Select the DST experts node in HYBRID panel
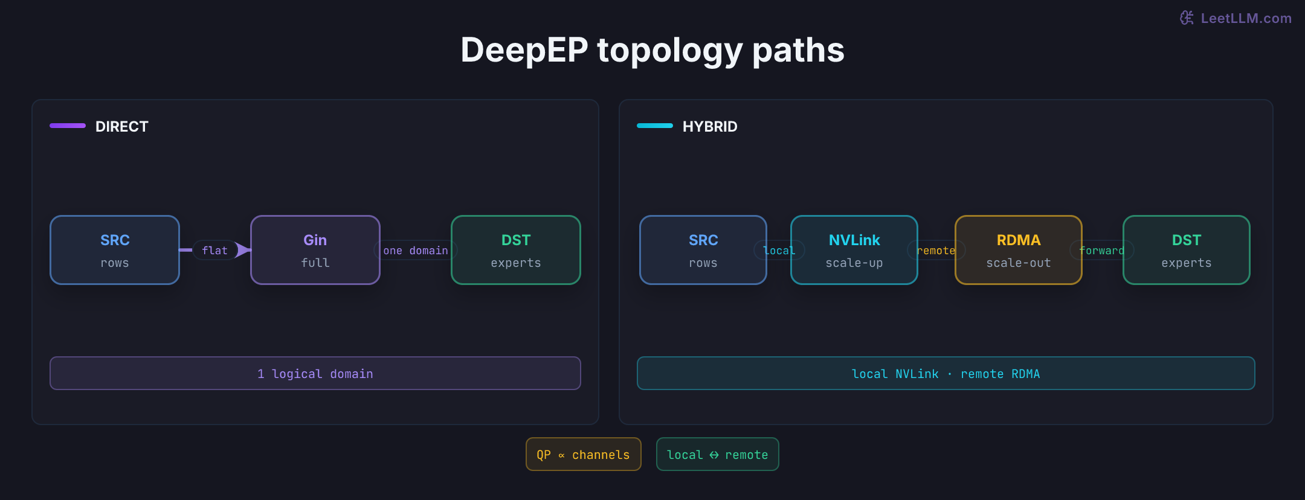This screenshot has height=500, width=1305. click(1187, 250)
